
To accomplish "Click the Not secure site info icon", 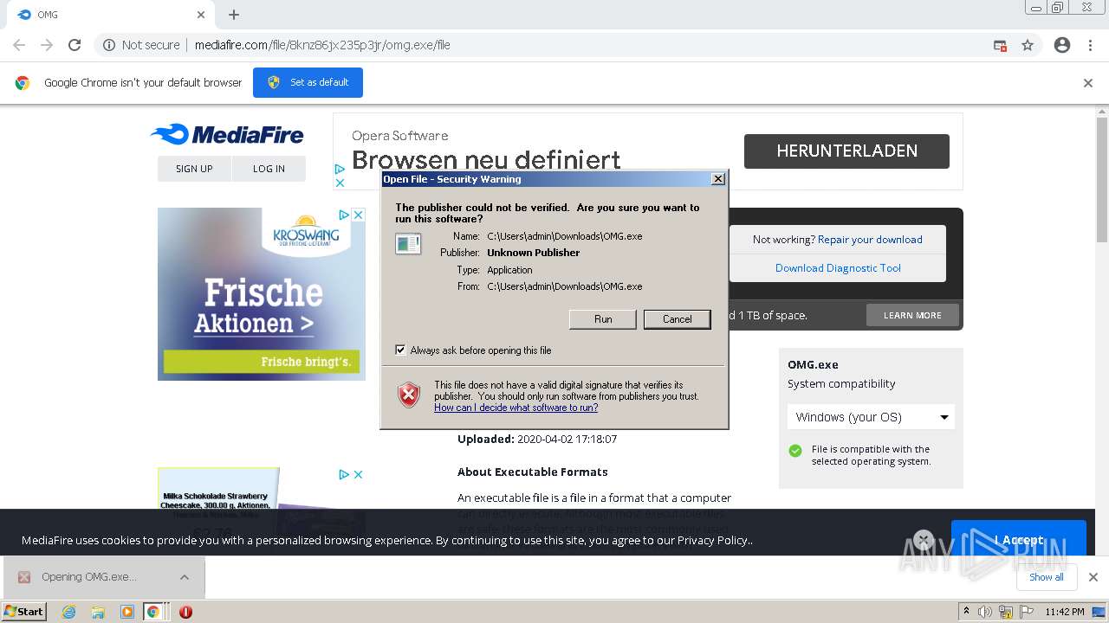I will point(109,45).
